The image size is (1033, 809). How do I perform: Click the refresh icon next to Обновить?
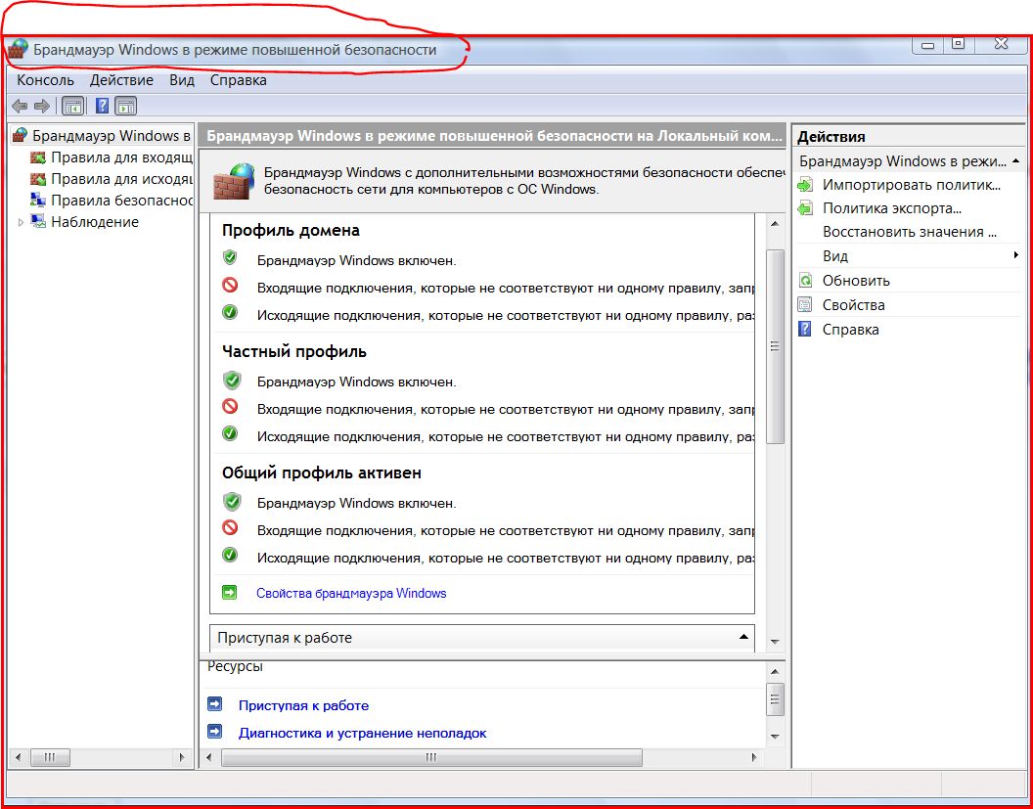coord(805,281)
